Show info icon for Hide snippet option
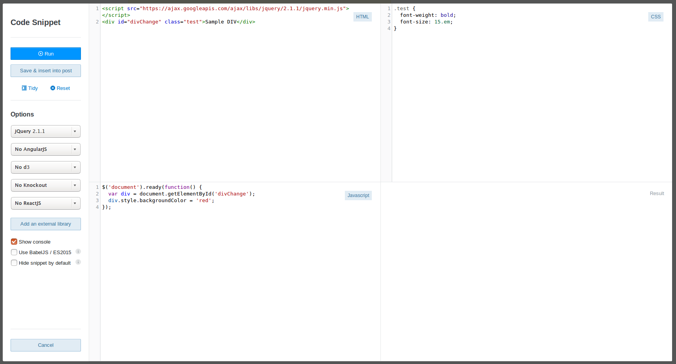Image resolution: width=676 pixels, height=364 pixels. point(78,262)
